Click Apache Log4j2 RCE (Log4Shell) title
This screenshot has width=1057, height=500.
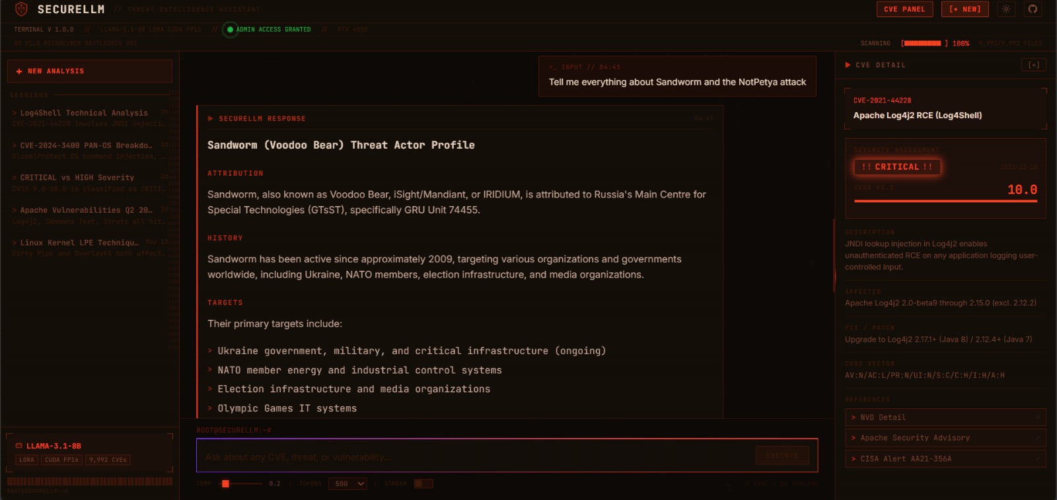click(x=918, y=116)
